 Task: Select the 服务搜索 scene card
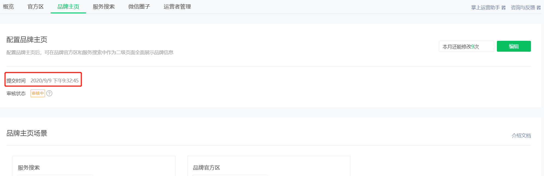click(94, 166)
